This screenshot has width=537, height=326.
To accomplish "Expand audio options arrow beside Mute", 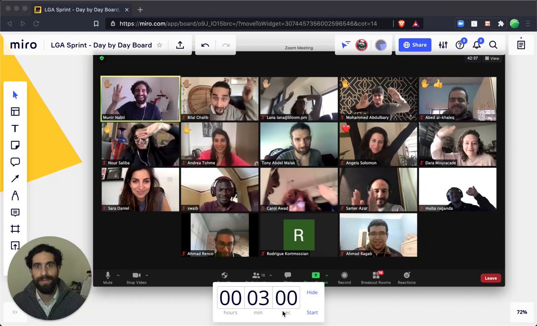I will coord(118,275).
